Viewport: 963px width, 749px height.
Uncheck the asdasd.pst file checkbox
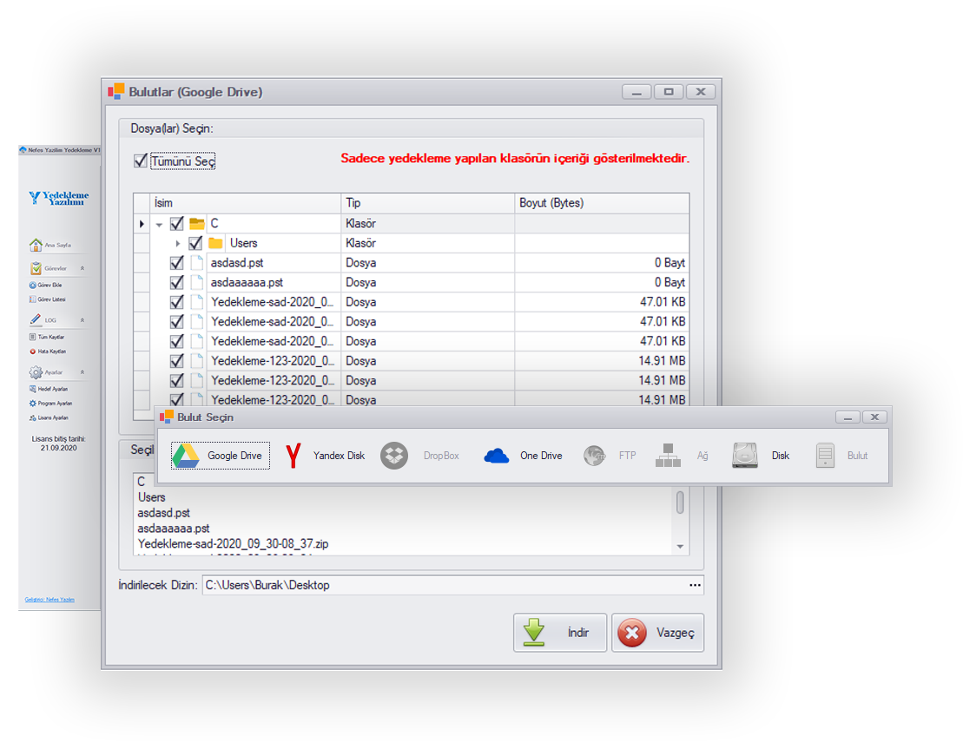click(177, 262)
